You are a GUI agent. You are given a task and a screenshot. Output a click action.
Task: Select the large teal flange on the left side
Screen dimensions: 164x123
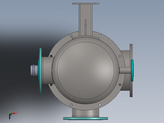[x=40, y=70]
